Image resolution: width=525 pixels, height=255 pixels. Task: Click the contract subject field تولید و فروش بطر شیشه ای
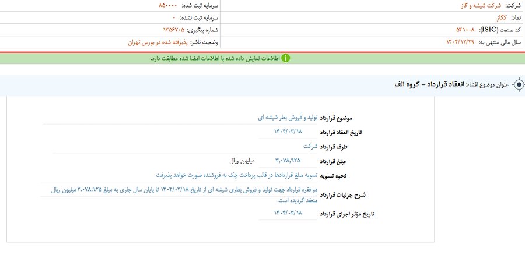pos(288,118)
